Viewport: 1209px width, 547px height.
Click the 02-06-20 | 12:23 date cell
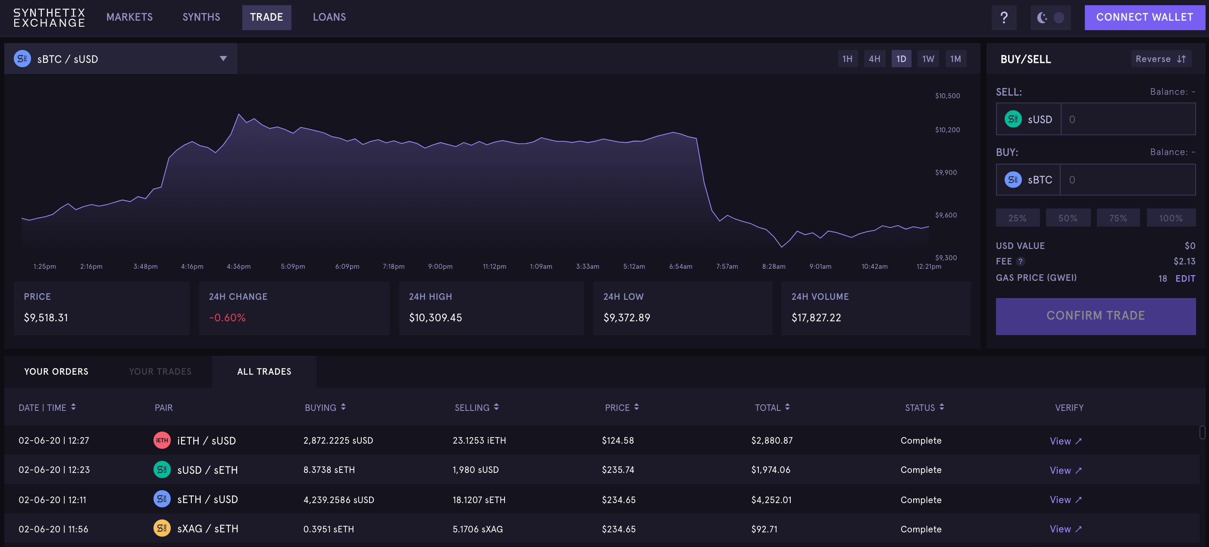click(54, 469)
